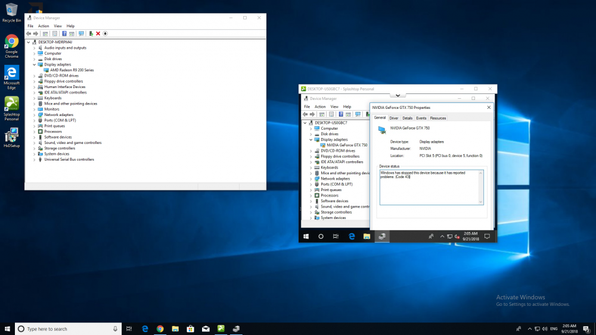Click the Update driver toolbar icon
This screenshot has width=596, height=335.
tap(91, 34)
